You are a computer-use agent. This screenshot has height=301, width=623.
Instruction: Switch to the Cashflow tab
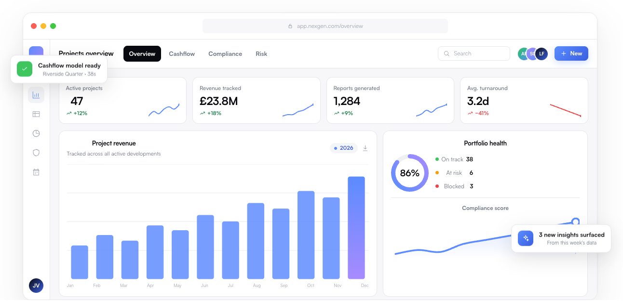point(182,54)
